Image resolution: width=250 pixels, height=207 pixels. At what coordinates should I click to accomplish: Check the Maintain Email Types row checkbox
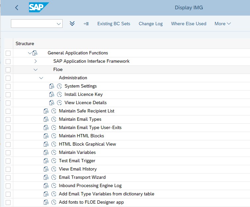(8, 120)
